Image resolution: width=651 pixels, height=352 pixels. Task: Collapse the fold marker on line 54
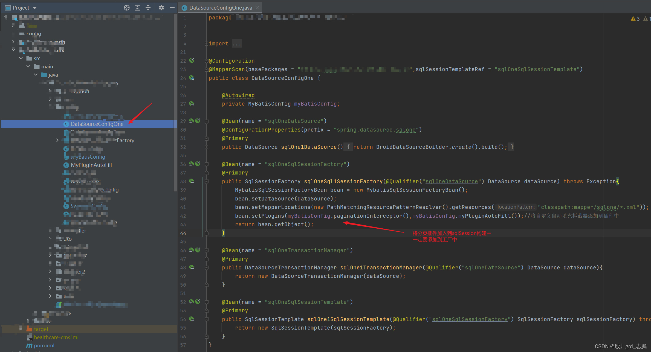(x=207, y=319)
